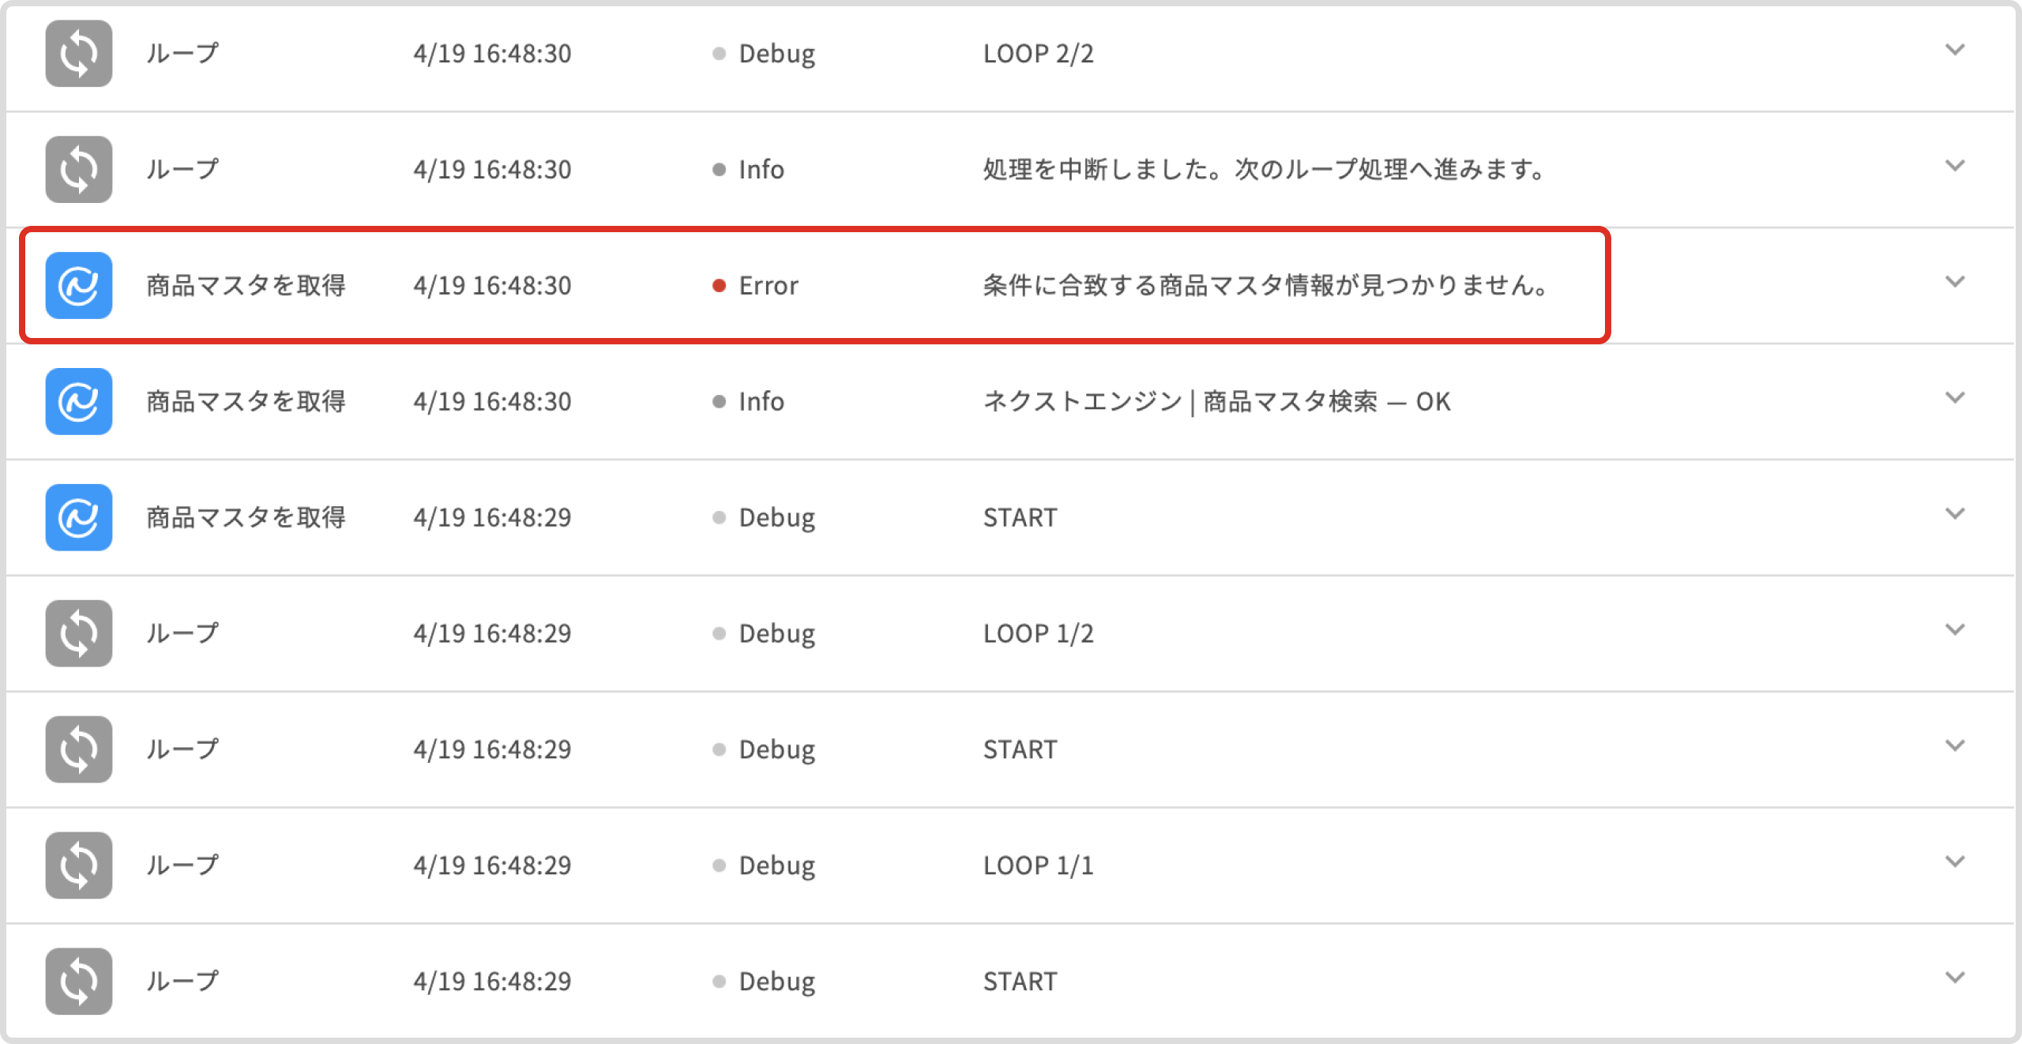The image size is (2022, 1044).
Task: Click the loop icon in the LOOP 1/2 row
Action: pyautogui.click(x=78, y=633)
